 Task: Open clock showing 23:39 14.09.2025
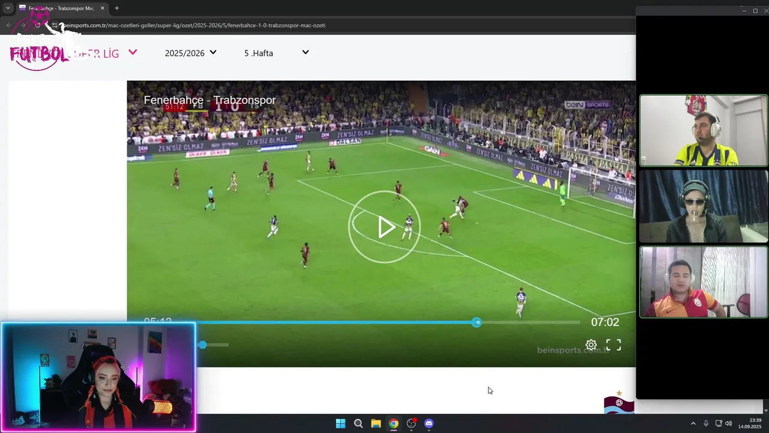pyautogui.click(x=750, y=423)
